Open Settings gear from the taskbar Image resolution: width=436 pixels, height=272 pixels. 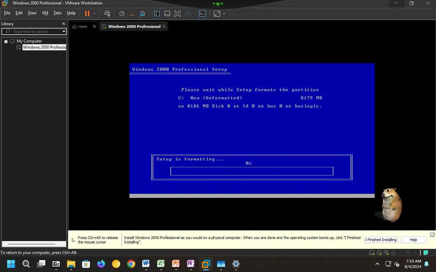236,264
